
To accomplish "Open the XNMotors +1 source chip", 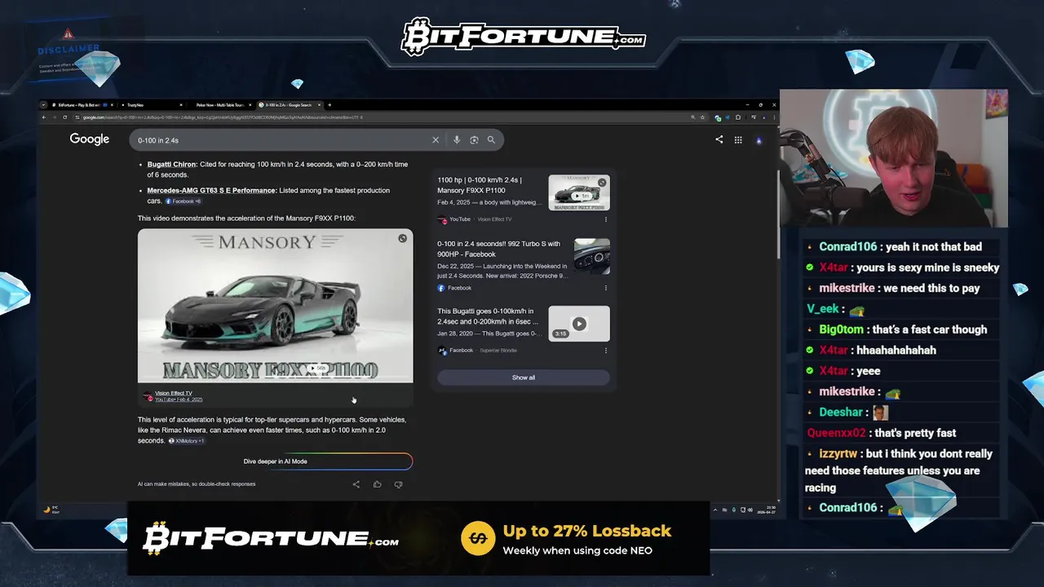I will (x=186, y=440).
